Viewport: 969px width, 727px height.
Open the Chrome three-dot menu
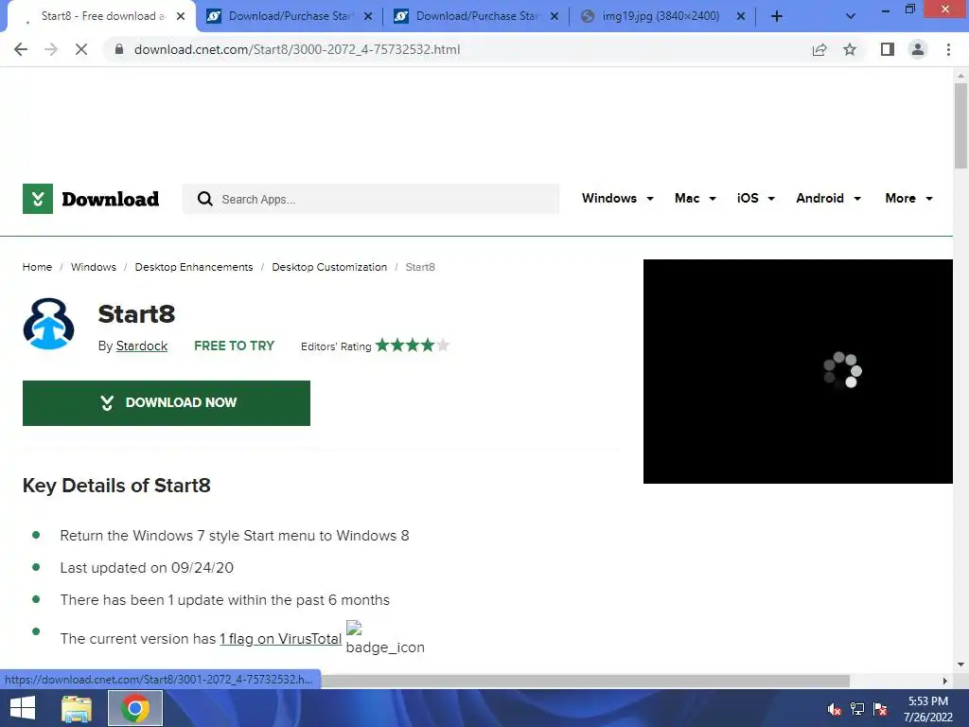(948, 49)
